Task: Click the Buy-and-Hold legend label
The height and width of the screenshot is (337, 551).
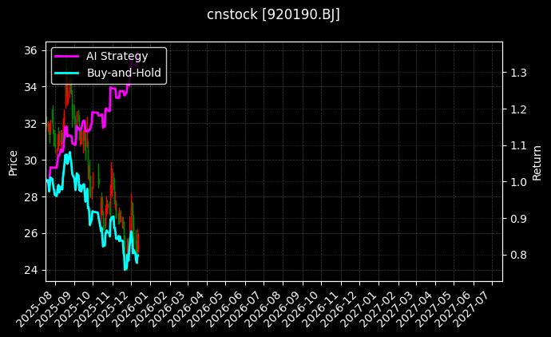Action: coord(124,73)
